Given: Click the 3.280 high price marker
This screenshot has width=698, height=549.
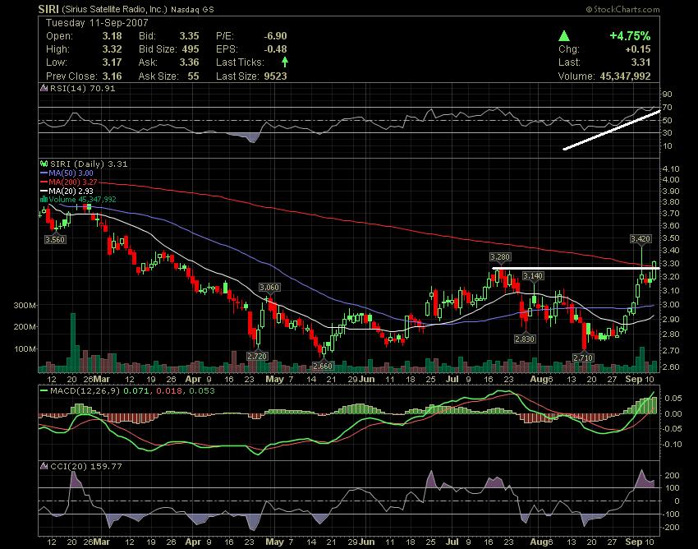Looking at the screenshot, I should coord(500,256).
